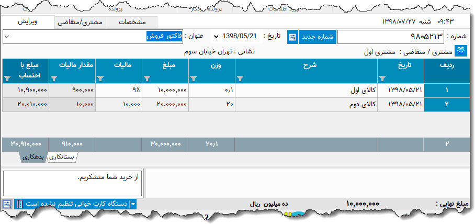Screen dimensions: 475x224
Task: Filter the مبلغ با احتساب column
Action: tap(7, 79)
